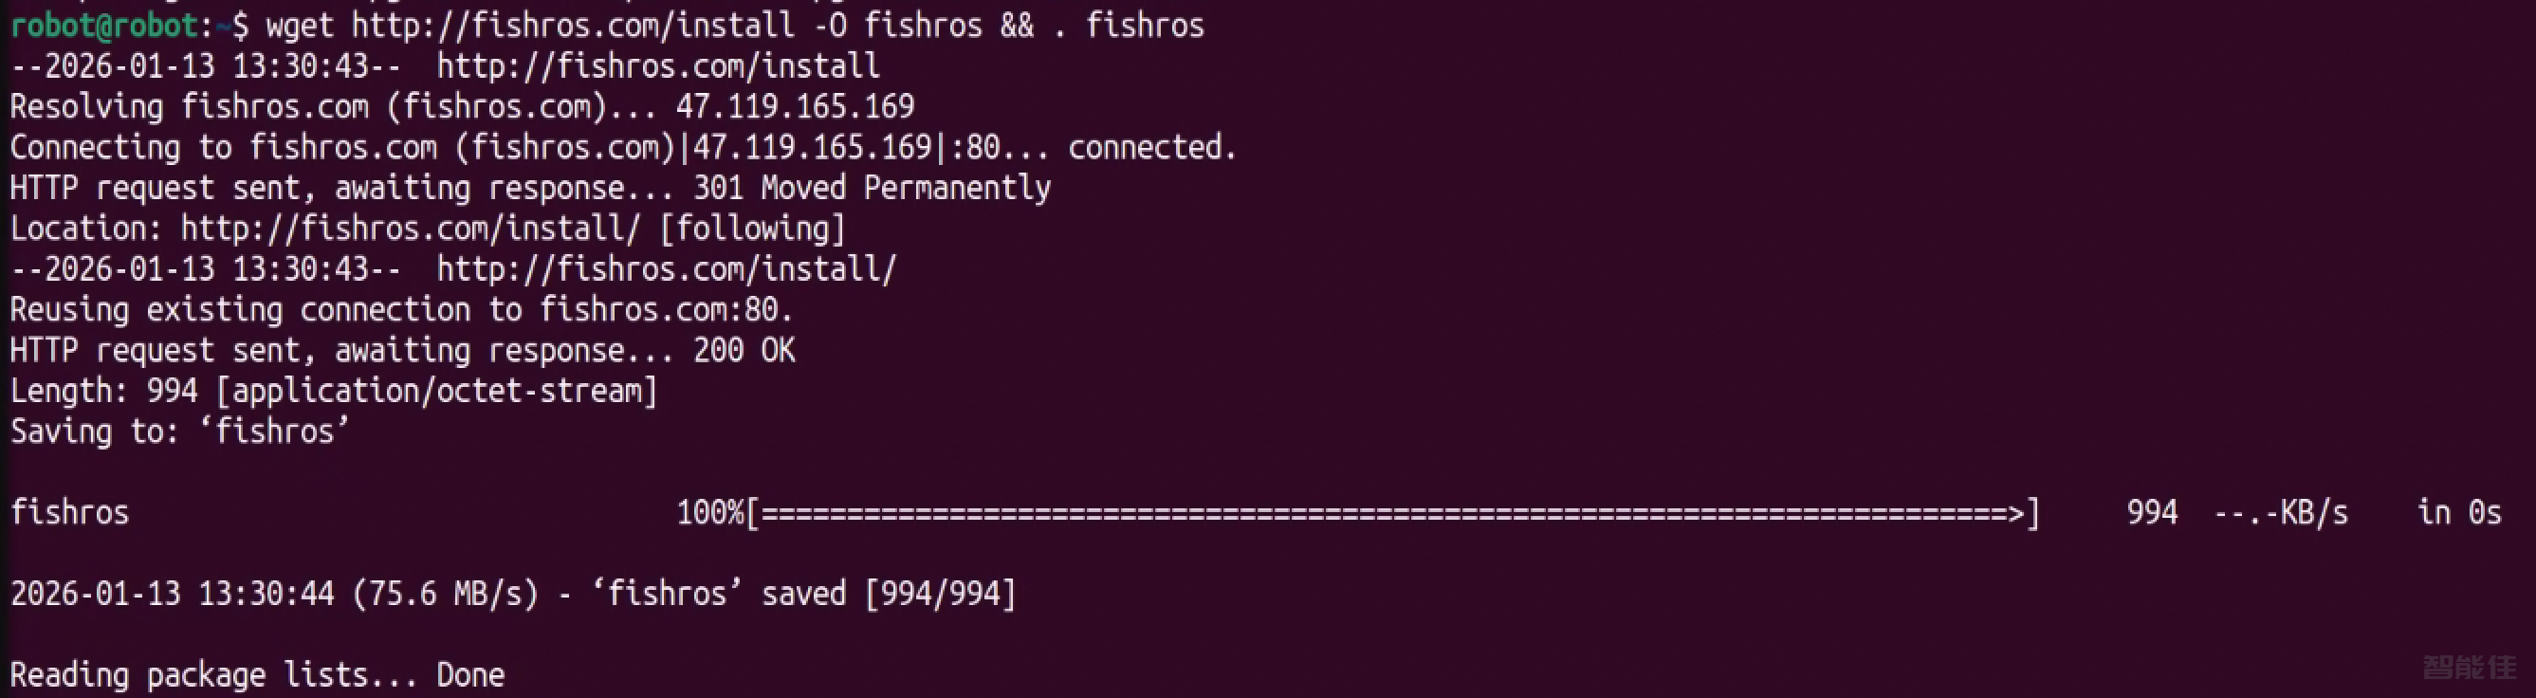The image size is (2536, 698).
Task: Click the "-O fishros" option in command
Action: (898, 26)
